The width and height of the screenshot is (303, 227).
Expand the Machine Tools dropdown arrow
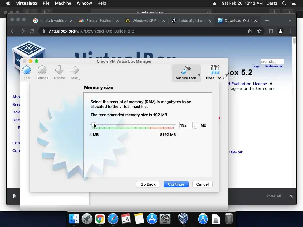(x=199, y=75)
